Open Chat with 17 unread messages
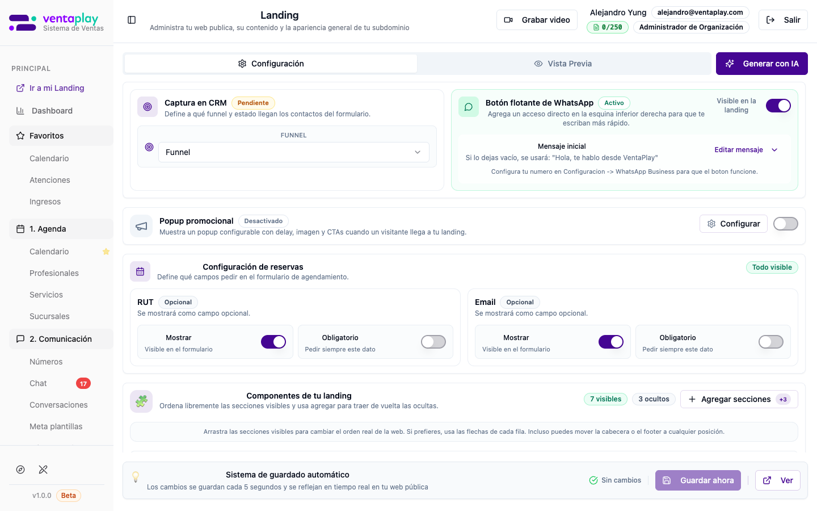This screenshot has width=817, height=511. 38,383
